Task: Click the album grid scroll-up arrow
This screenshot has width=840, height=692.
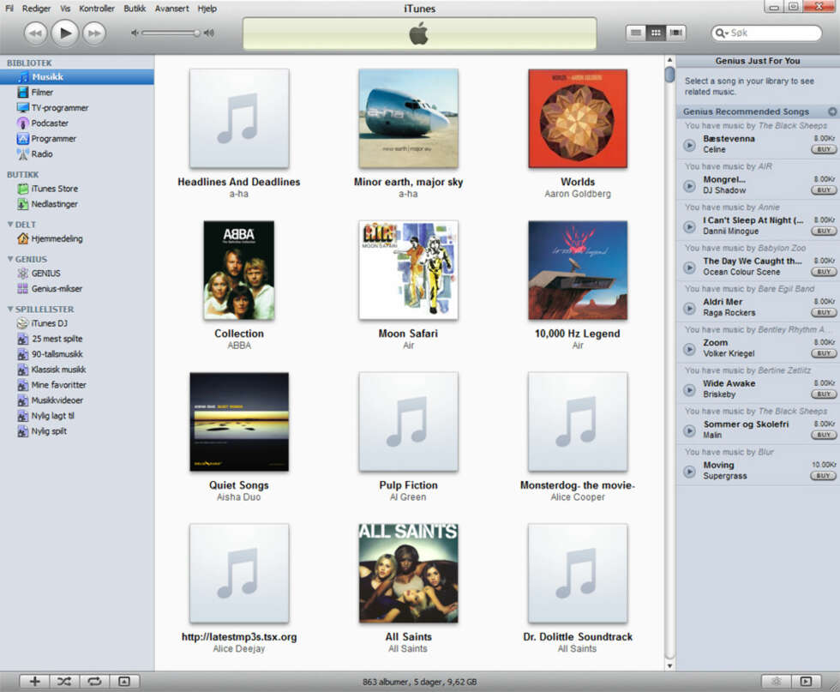Action: point(669,60)
